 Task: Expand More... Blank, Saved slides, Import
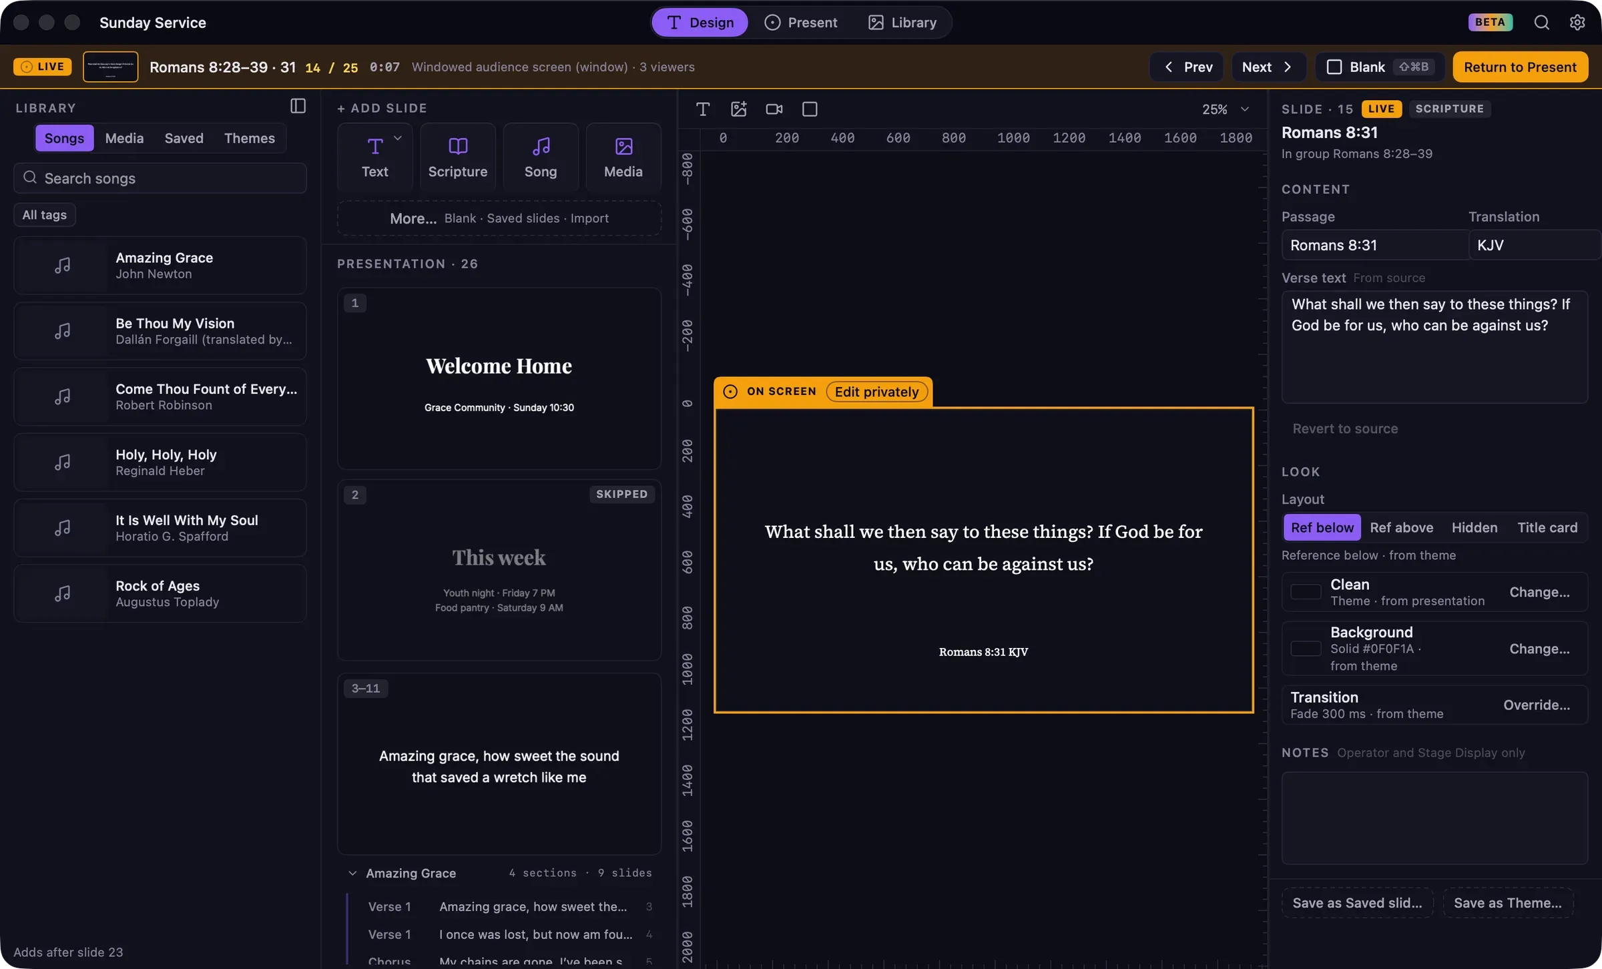tap(499, 218)
